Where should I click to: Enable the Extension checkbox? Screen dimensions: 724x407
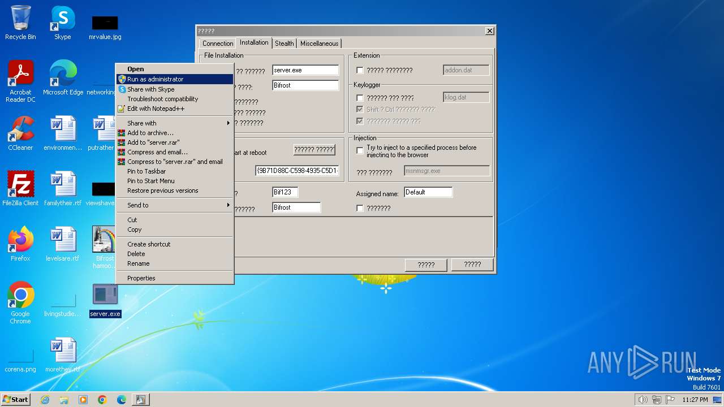(360, 71)
